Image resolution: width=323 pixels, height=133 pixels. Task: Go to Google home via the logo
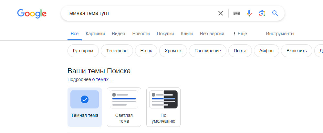point(32,14)
